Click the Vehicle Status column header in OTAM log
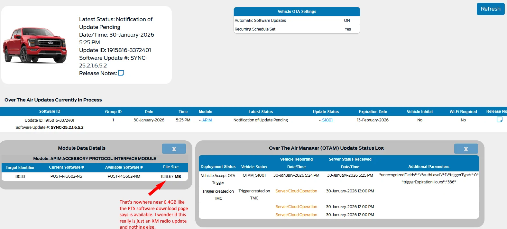The height and width of the screenshot is (229, 507). click(254, 167)
